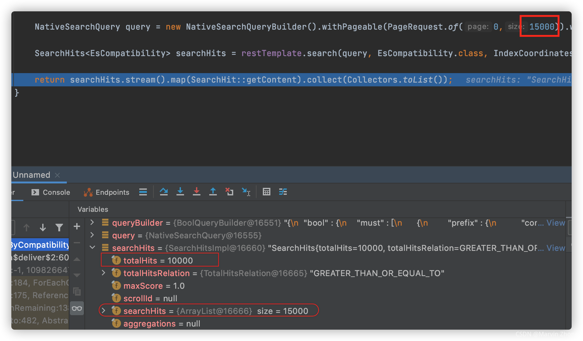Screen dimensions: 583x341
Task: Select the Force Step Into red arrow icon
Action: click(x=197, y=192)
